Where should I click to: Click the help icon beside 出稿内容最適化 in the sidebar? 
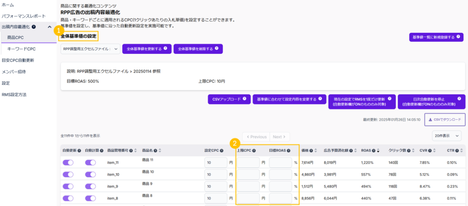click(34, 27)
